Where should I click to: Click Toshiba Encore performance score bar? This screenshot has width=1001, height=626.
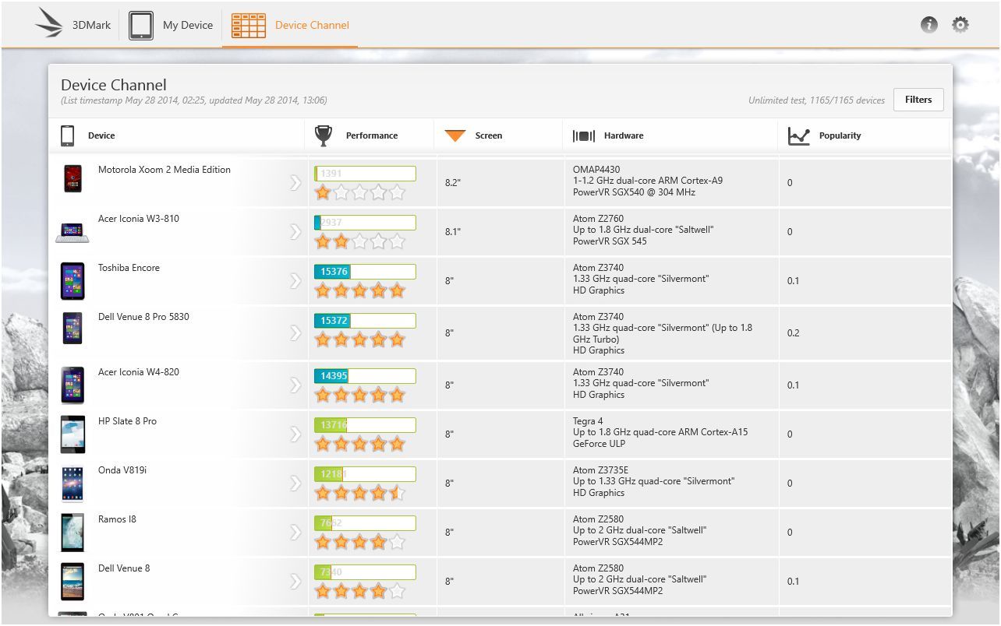(x=365, y=272)
